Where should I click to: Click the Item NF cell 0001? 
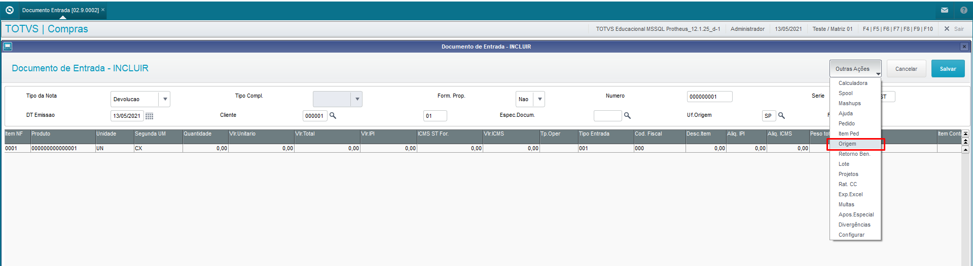[x=17, y=148]
